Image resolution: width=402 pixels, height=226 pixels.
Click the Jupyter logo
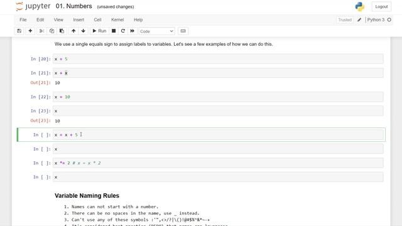point(33,6)
